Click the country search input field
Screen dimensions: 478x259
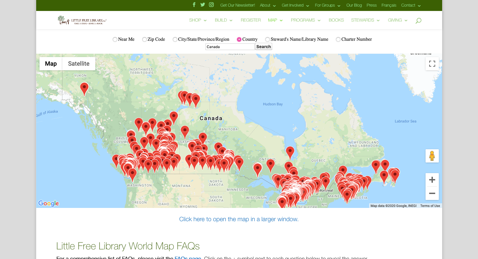(230, 47)
